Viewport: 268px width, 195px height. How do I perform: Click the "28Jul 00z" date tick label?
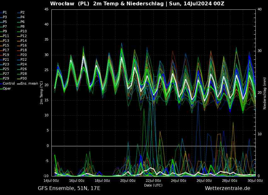(230, 181)
